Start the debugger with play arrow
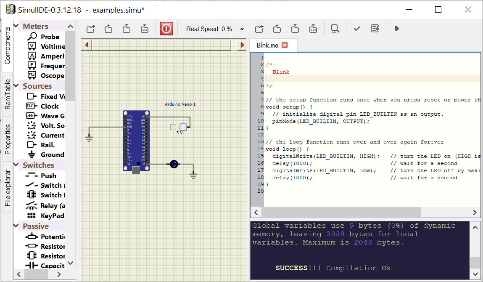The image size is (483, 282). pyautogui.click(x=397, y=29)
